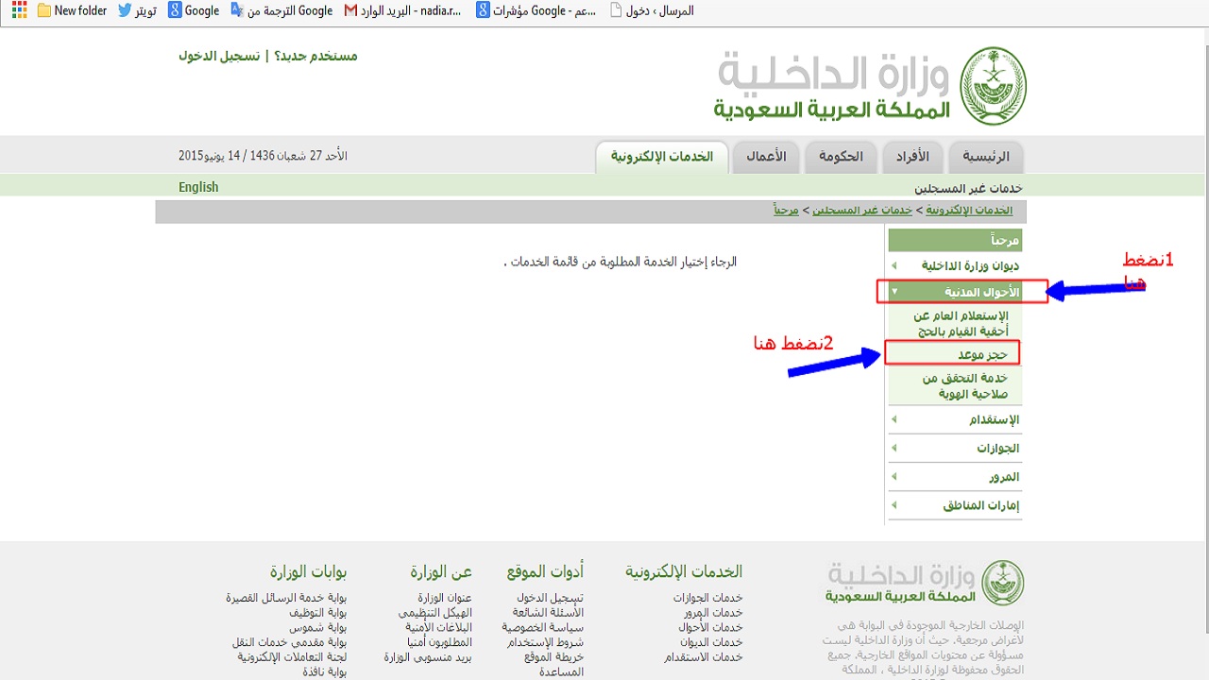1209x680 pixels.
Task: Click footer heading 'بوابات الوزارة'
Action: pos(308,571)
